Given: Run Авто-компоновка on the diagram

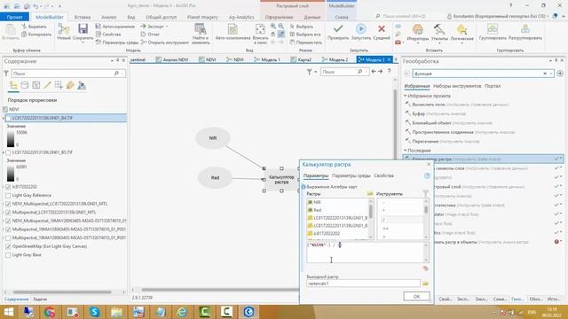Looking at the screenshot, I should [233, 32].
